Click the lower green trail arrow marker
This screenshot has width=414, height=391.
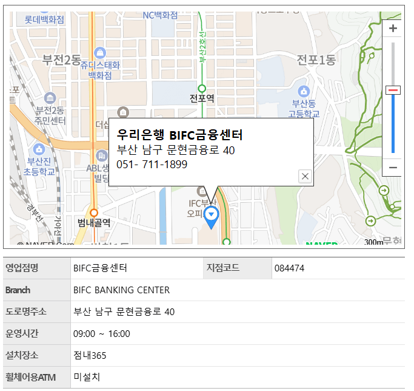(370, 221)
